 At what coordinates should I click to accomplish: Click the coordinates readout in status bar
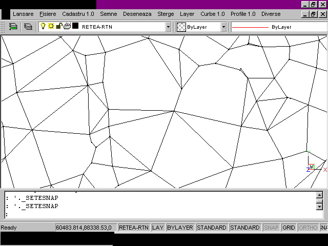(x=86, y=228)
